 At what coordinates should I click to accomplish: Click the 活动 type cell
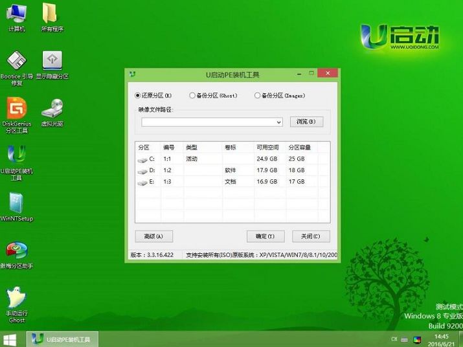(x=191, y=159)
